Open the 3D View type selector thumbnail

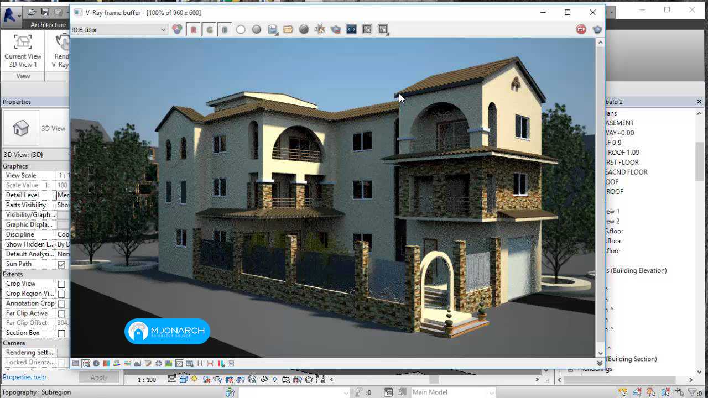point(21,128)
